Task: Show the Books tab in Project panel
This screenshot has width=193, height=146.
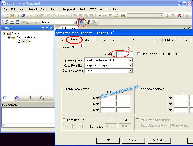Action: [20, 98]
